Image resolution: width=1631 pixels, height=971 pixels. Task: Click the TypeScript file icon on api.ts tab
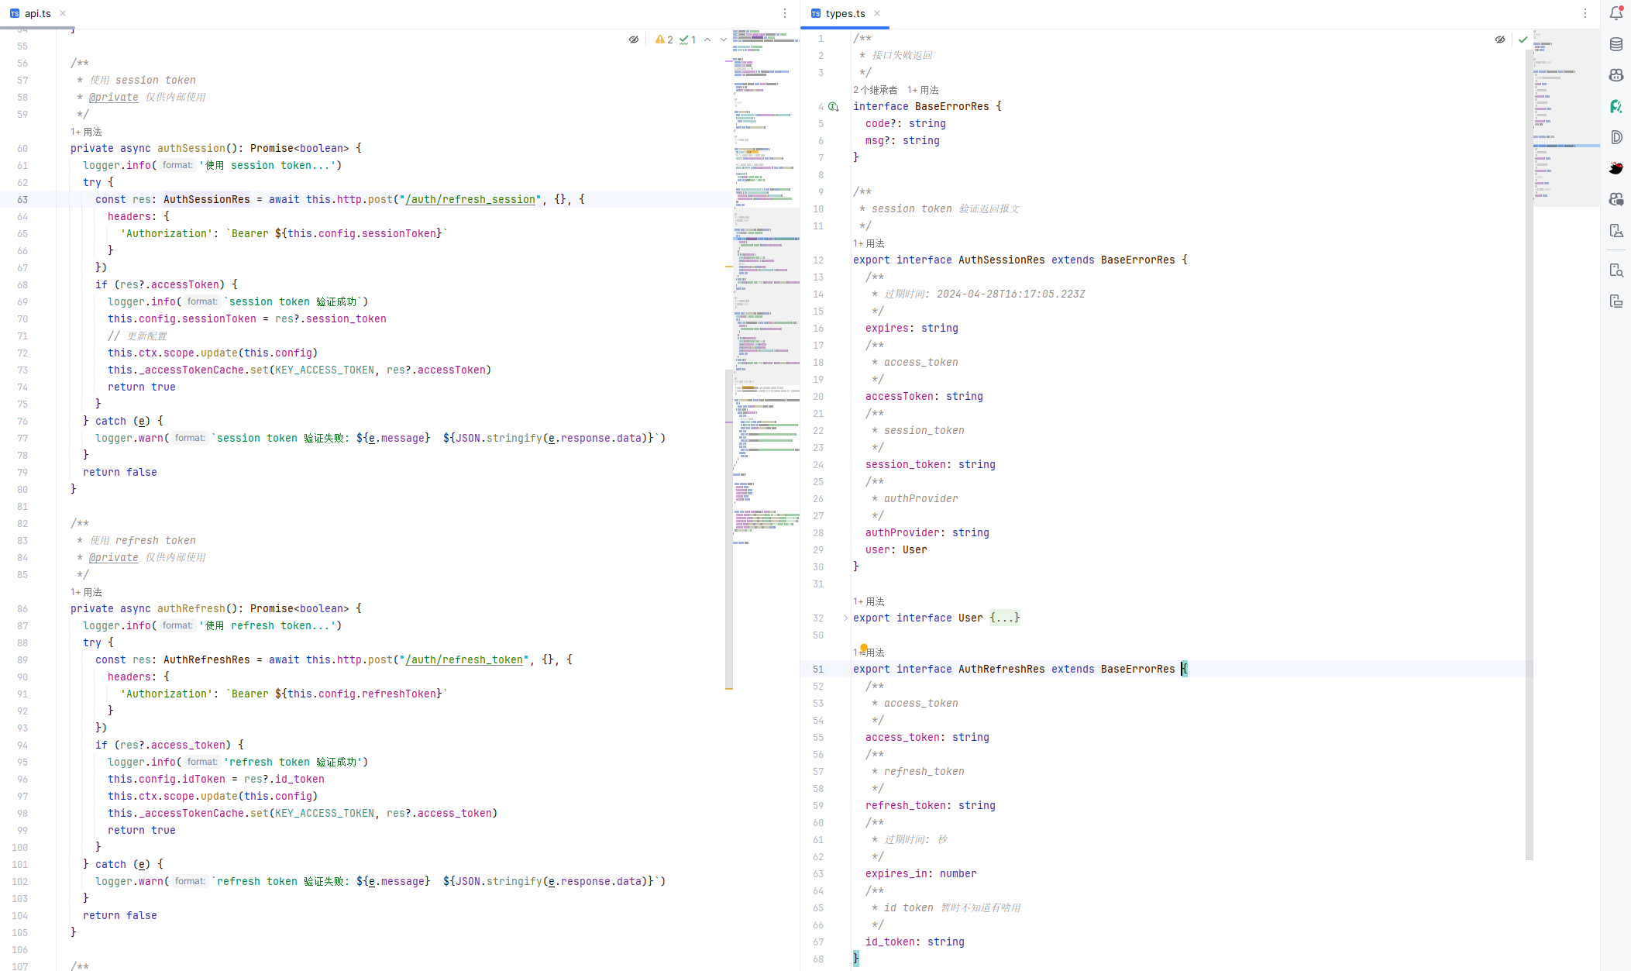15,14
